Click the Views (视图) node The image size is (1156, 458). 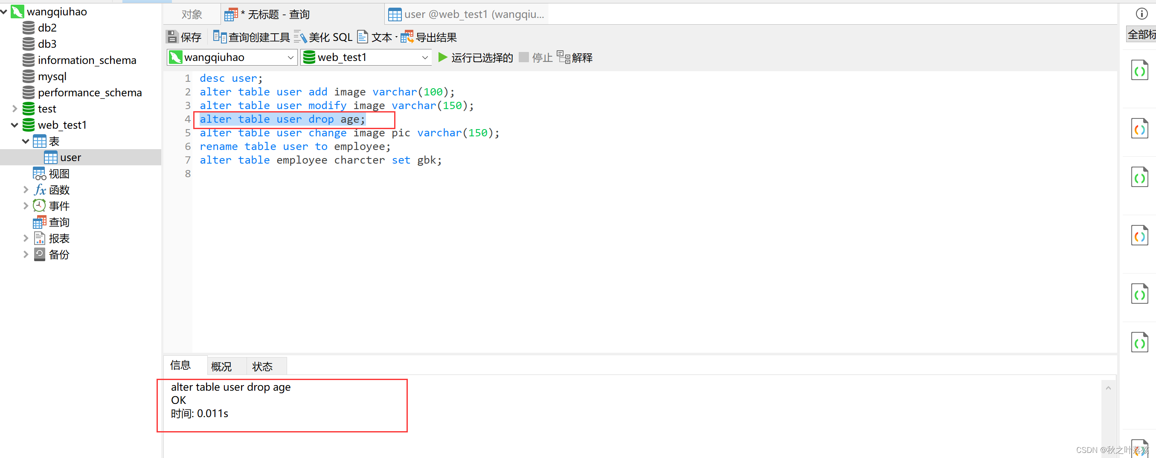pyautogui.click(x=51, y=173)
